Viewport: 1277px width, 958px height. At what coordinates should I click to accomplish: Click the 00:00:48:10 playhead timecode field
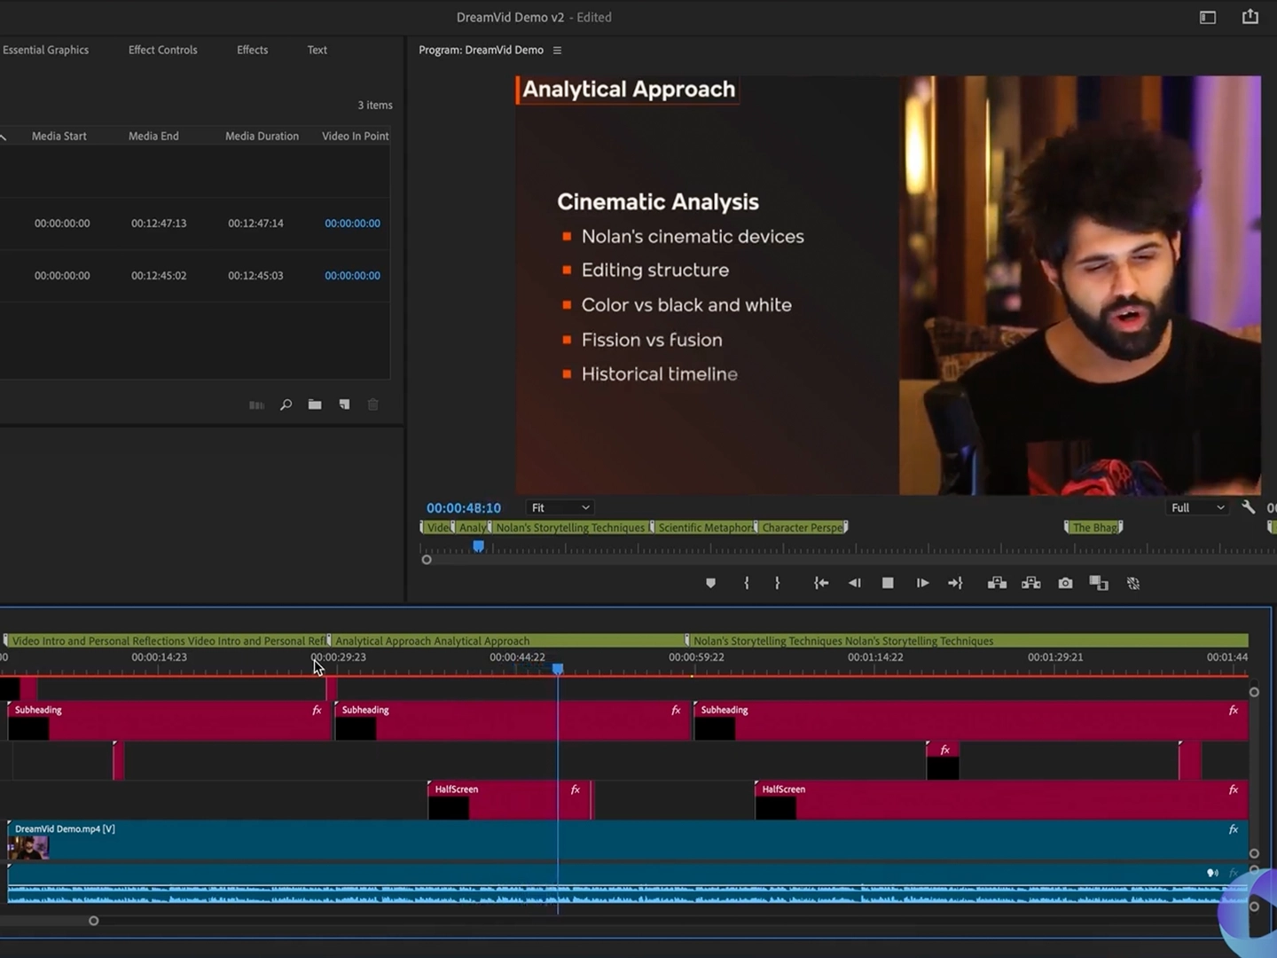point(464,507)
